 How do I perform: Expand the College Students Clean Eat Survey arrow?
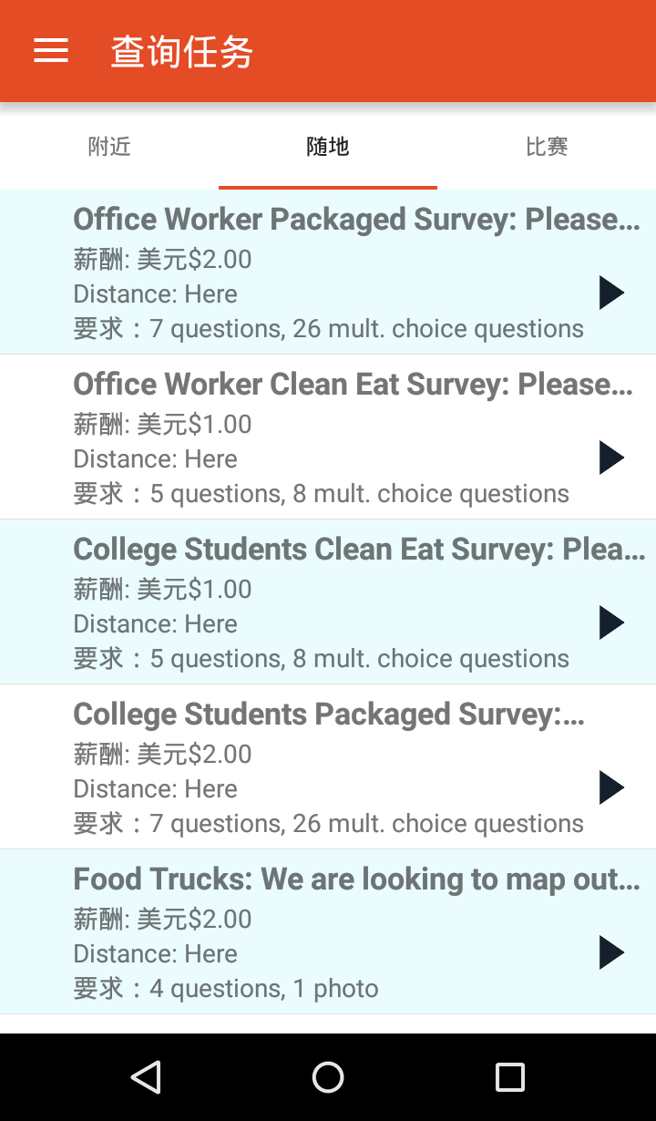611,622
